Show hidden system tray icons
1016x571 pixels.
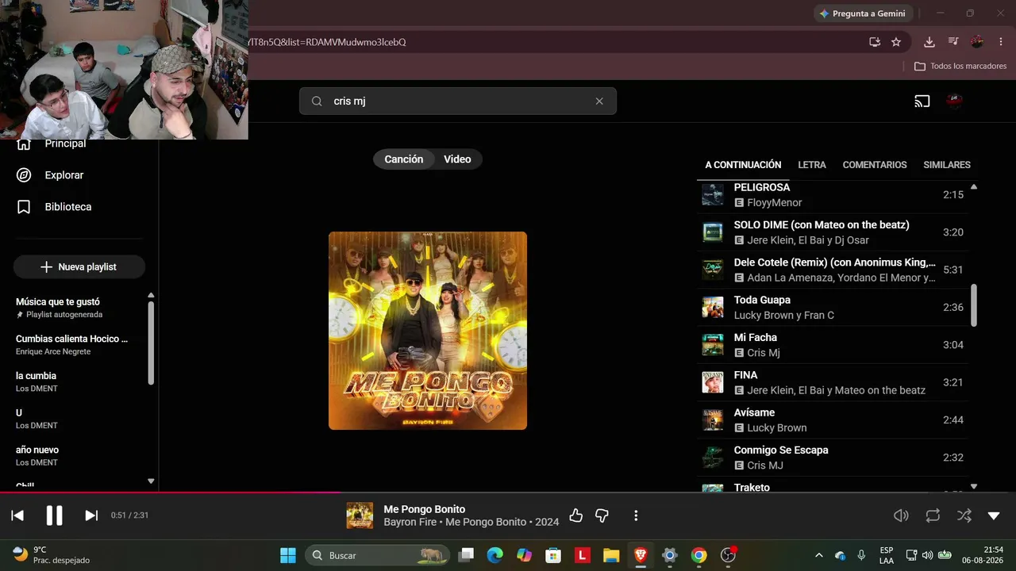coord(818,555)
